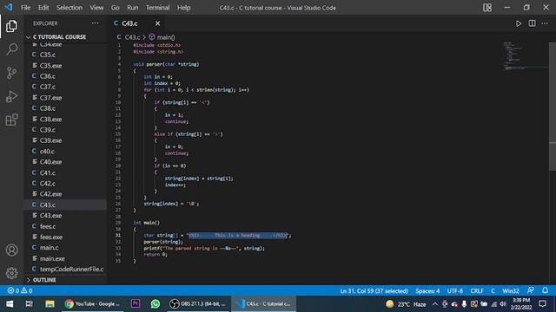
Task: Open the Extensions view
Action: [11, 120]
